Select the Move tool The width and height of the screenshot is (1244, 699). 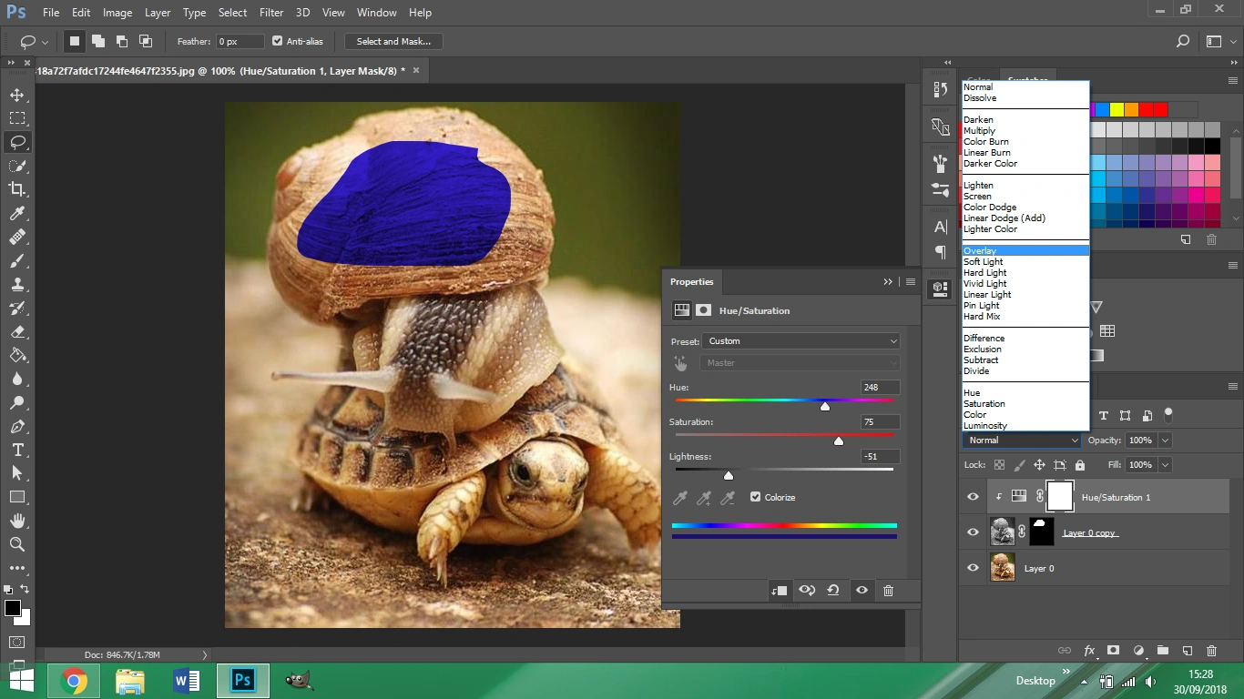pyautogui.click(x=17, y=95)
